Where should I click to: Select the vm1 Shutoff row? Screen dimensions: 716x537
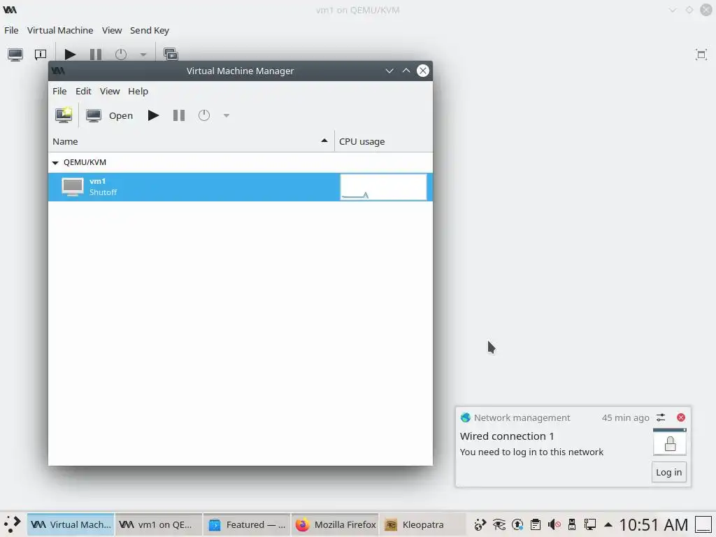(x=241, y=187)
